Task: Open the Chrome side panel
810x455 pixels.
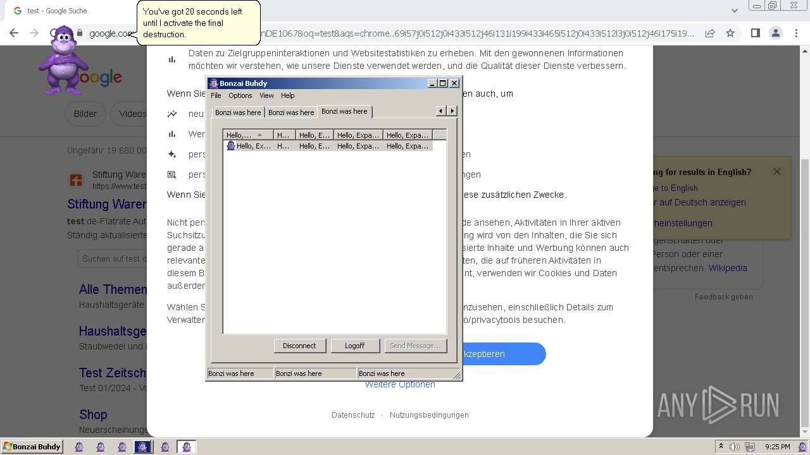Action: [755, 33]
